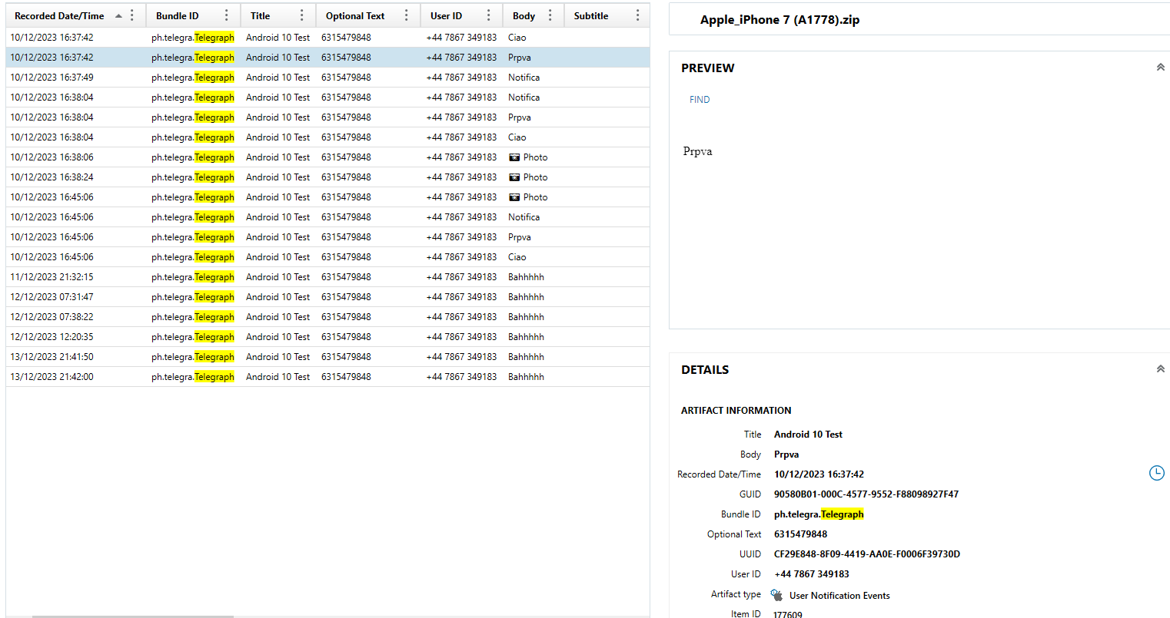Viewport: 1170px width, 618px height.
Task: Open Title column options menu
Action: pos(301,15)
